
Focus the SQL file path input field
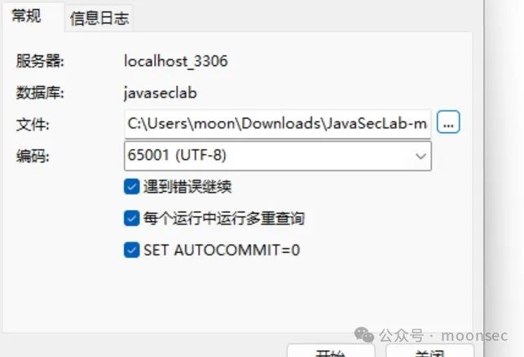pyautogui.click(x=278, y=124)
